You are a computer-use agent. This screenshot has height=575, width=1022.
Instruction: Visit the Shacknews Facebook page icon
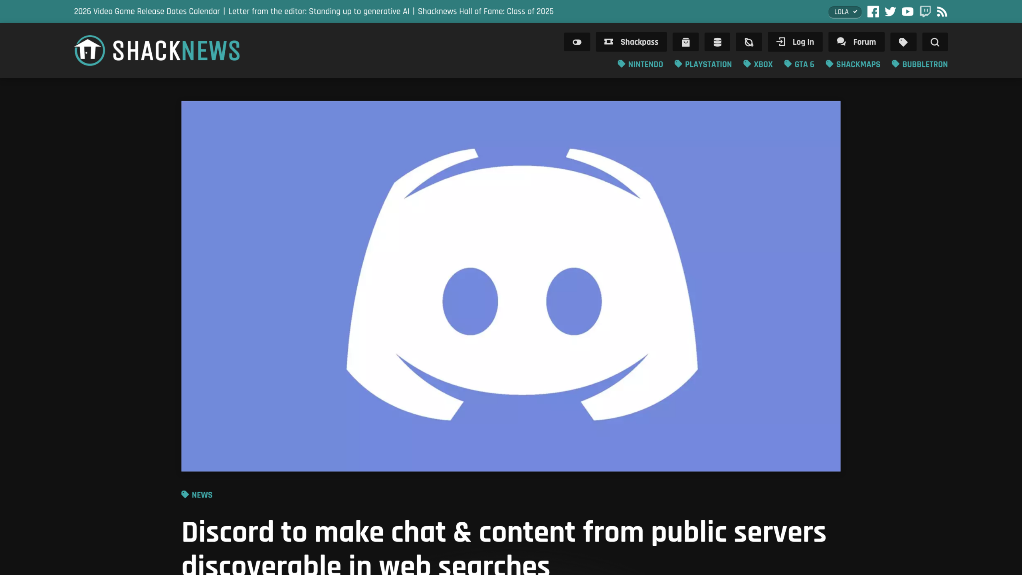(873, 12)
